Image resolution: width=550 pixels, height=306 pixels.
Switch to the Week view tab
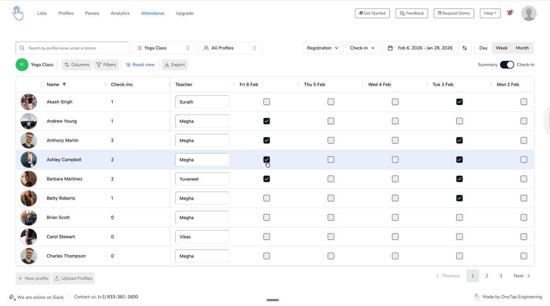coord(501,48)
